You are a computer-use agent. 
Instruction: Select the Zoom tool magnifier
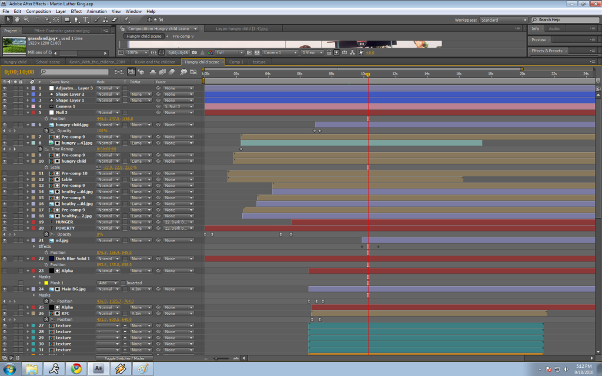point(26,19)
